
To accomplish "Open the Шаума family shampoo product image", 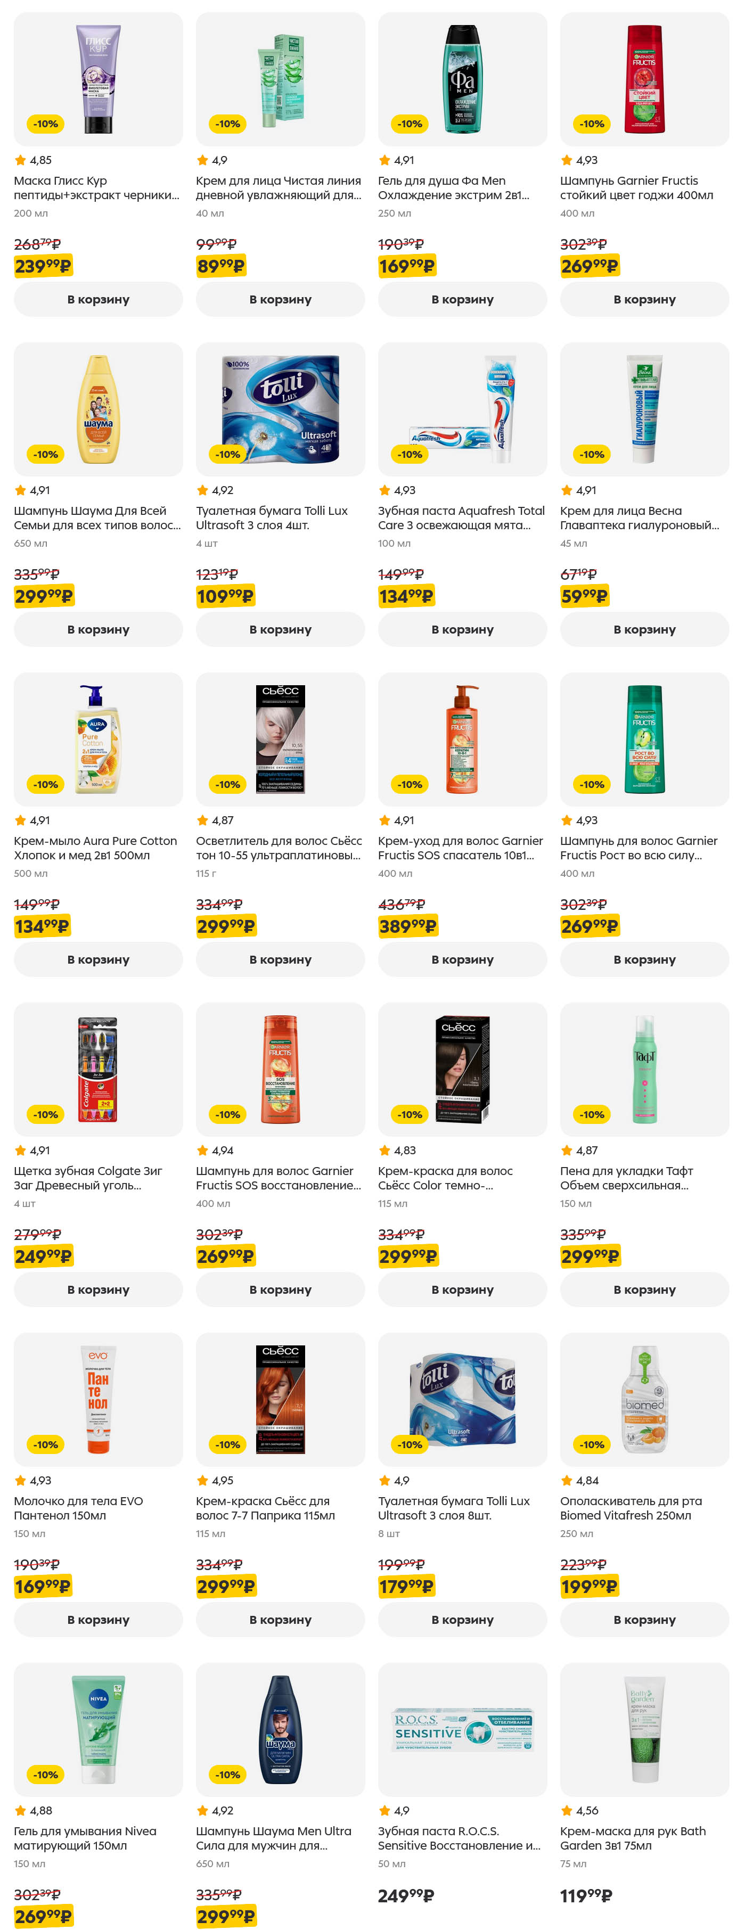I will click(x=98, y=409).
